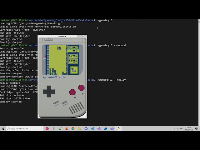Open the Windows Start menu
This screenshot has height=150, width=200.
coord(3,129)
